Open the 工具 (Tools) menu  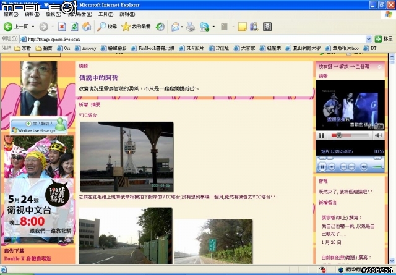coord(106,14)
